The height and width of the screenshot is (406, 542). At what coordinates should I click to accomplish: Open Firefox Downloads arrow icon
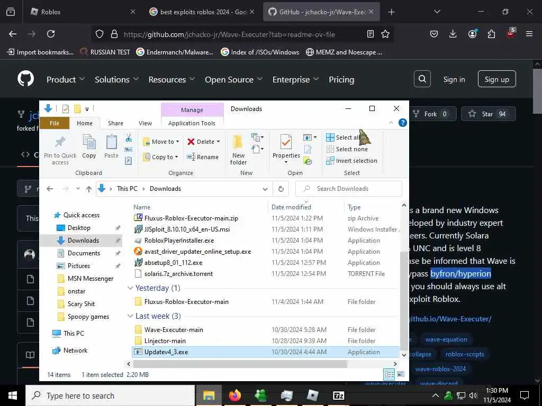tap(453, 34)
